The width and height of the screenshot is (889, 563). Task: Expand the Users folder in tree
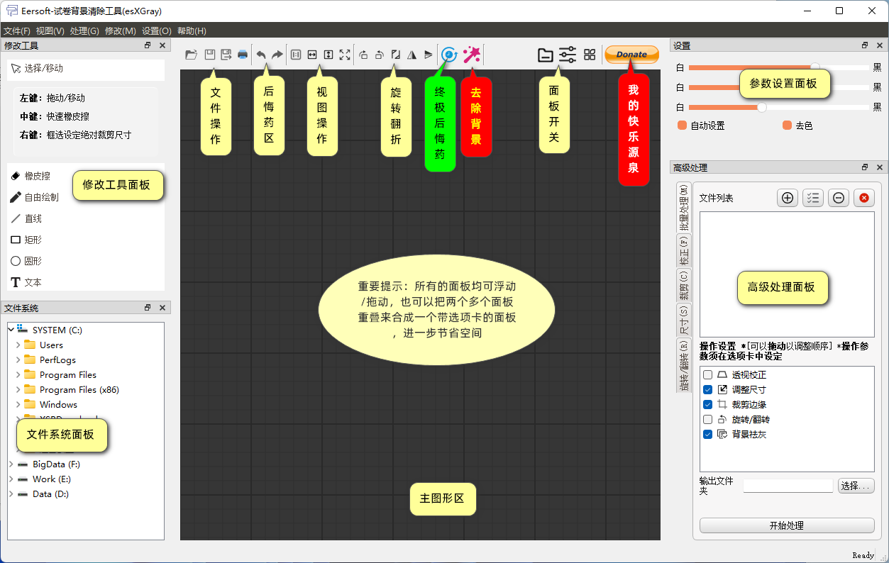(x=18, y=345)
